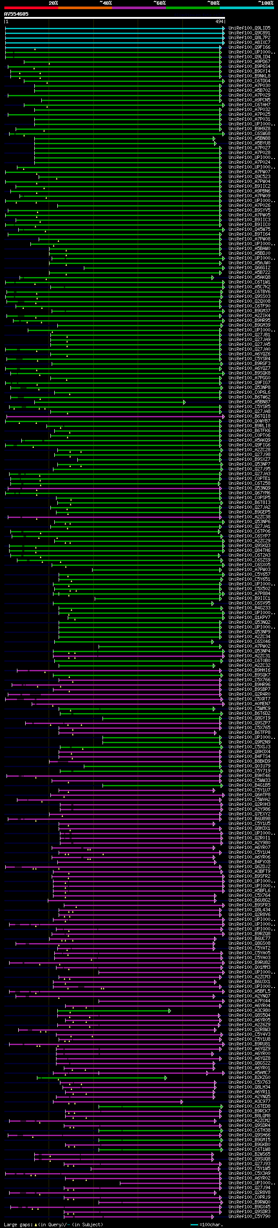Image resolution: width=278 pixels, height=1228 pixels.
Task: Select the orange ~40% color legend bar
Action: (x=85, y=8)
